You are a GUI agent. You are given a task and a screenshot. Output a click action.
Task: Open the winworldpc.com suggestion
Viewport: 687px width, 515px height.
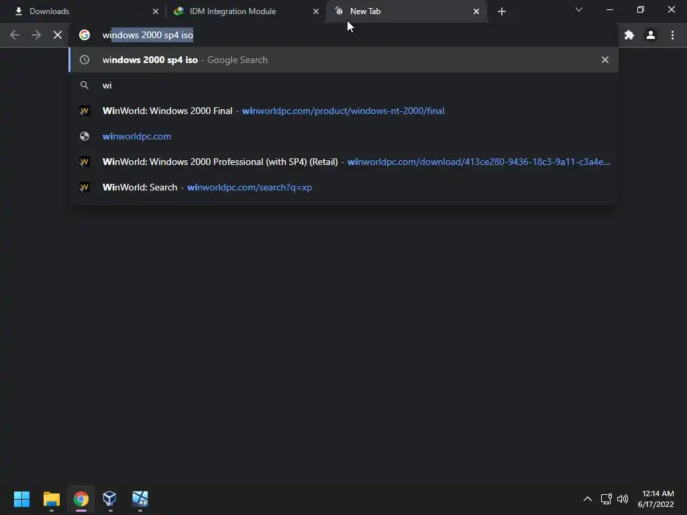point(343,136)
